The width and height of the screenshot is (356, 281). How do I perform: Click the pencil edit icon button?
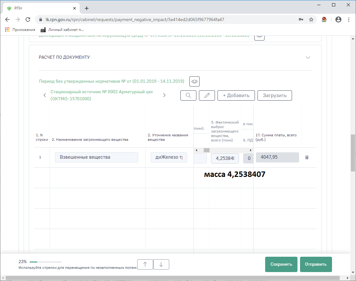(x=207, y=95)
